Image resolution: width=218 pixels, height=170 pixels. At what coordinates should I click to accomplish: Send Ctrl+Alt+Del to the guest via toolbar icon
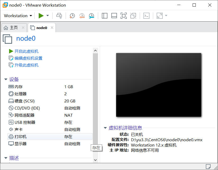tap(59, 16)
